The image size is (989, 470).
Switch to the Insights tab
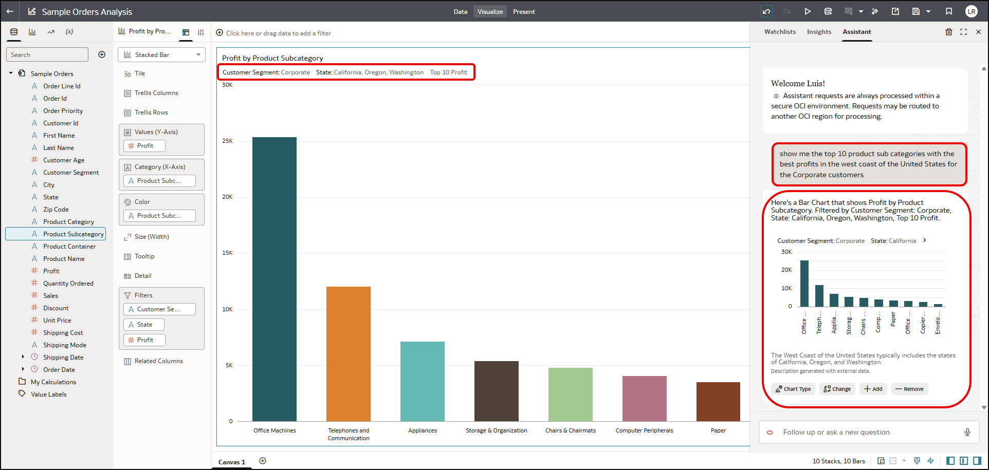click(x=819, y=32)
